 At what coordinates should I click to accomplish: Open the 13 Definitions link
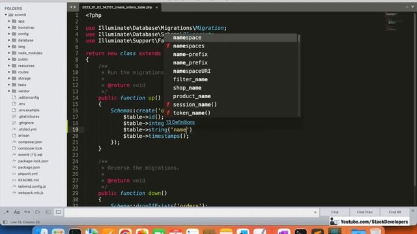click(x=180, y=122)
